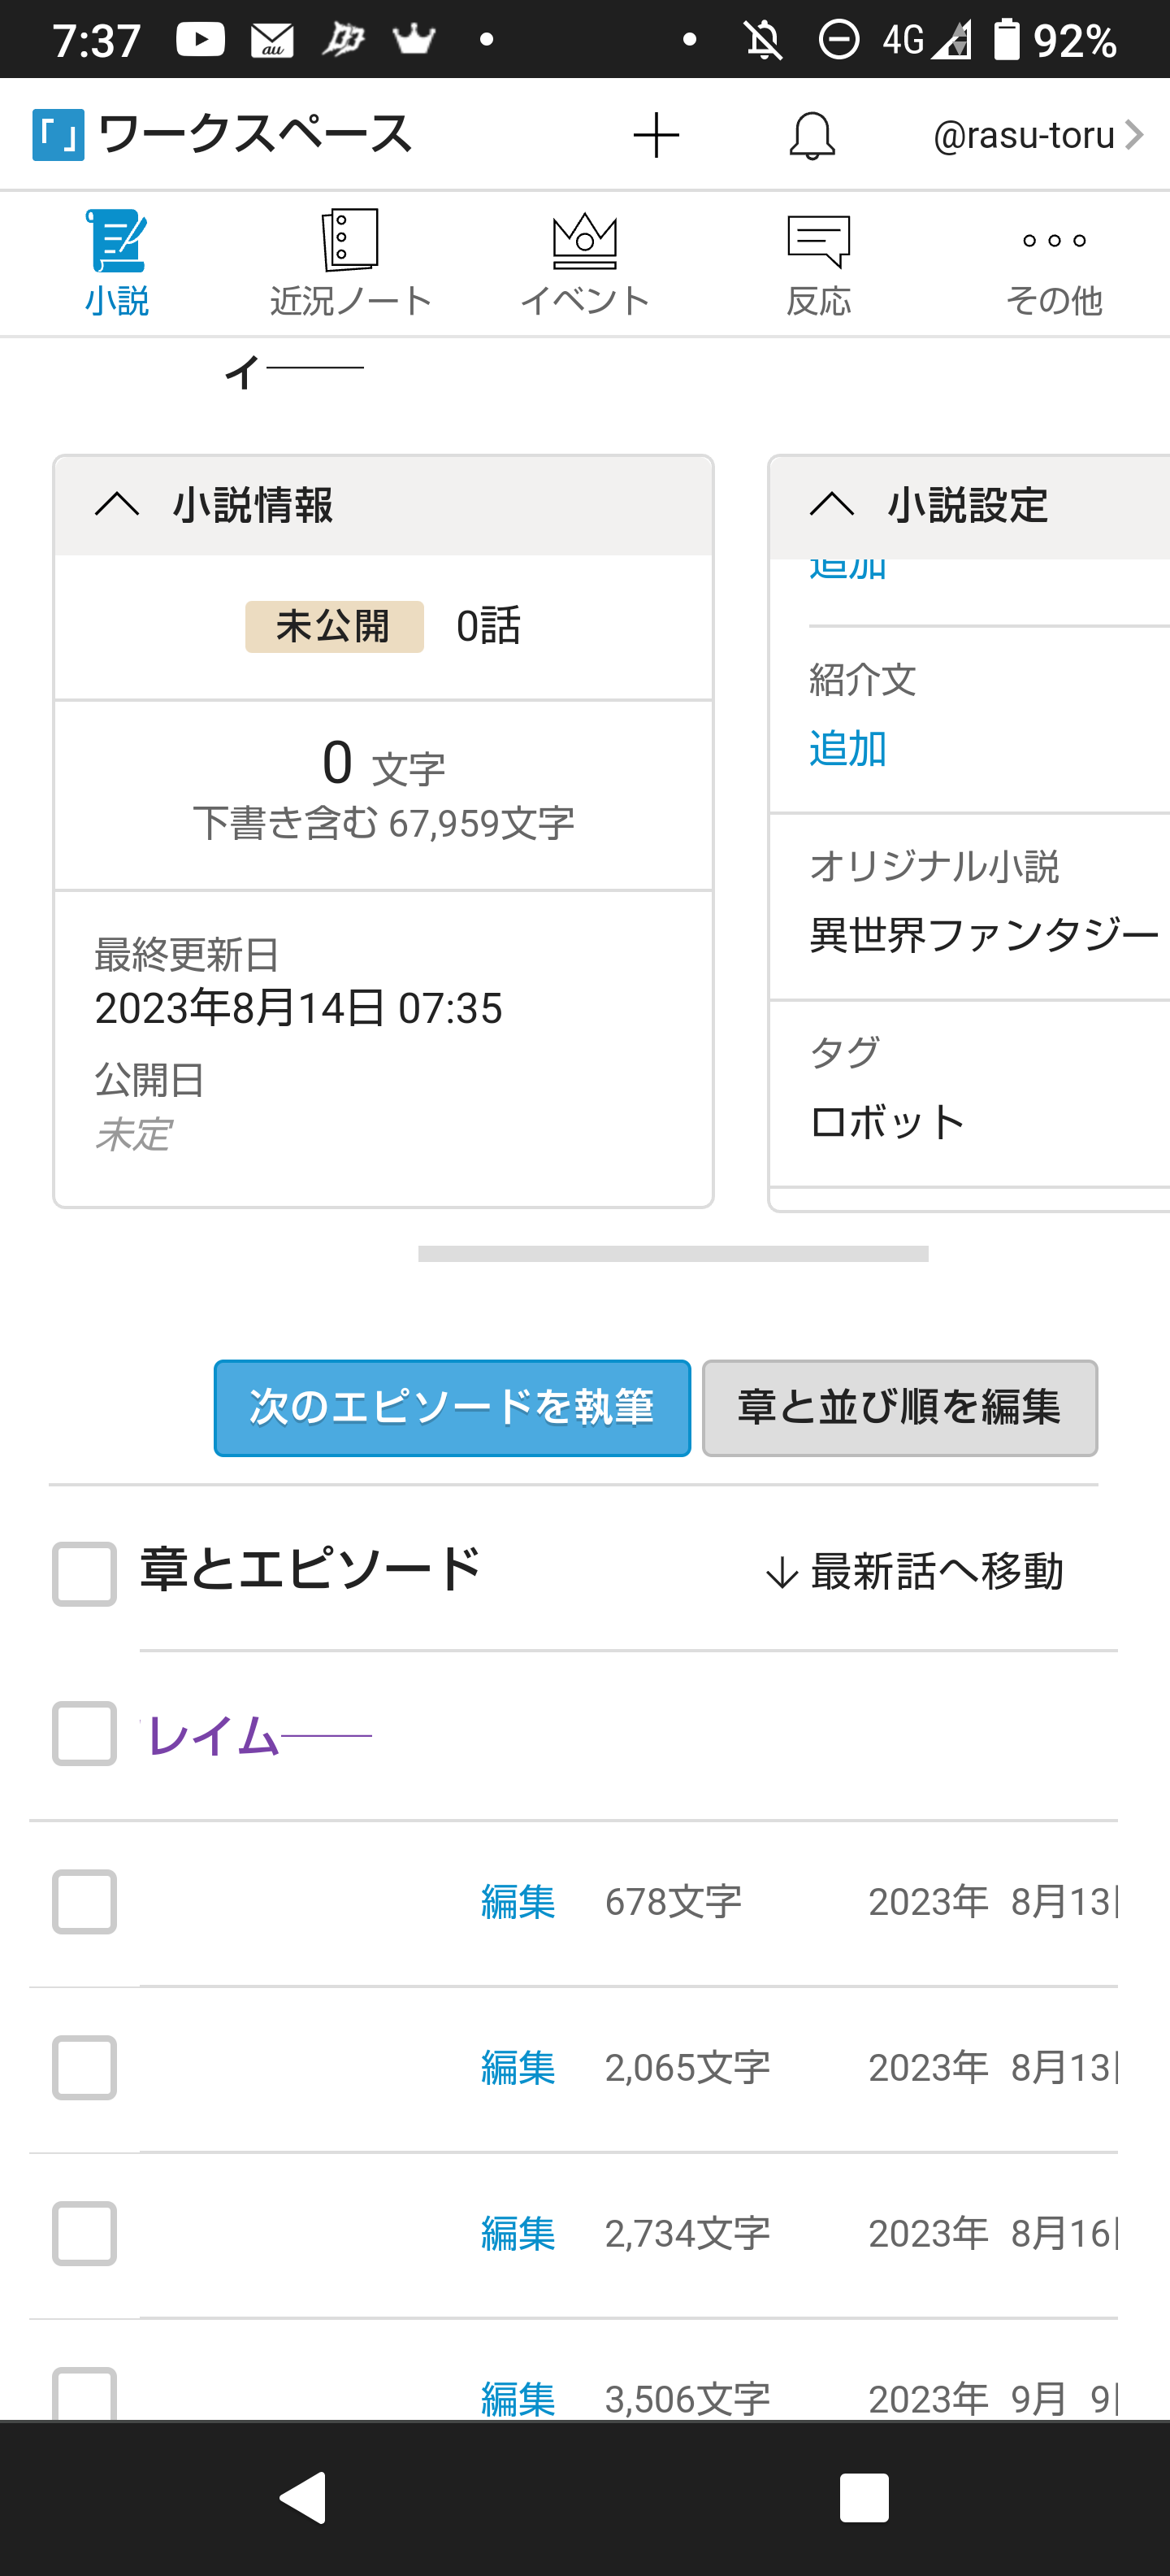Click the horizontal scrollbar under the panels

click(673, 1254)
